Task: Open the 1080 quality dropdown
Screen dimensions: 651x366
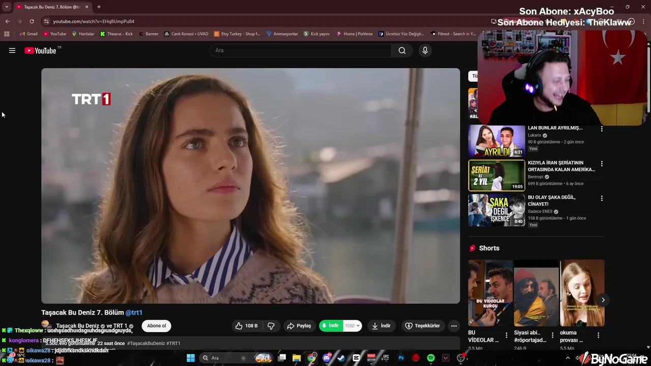Action: (352, 326)
